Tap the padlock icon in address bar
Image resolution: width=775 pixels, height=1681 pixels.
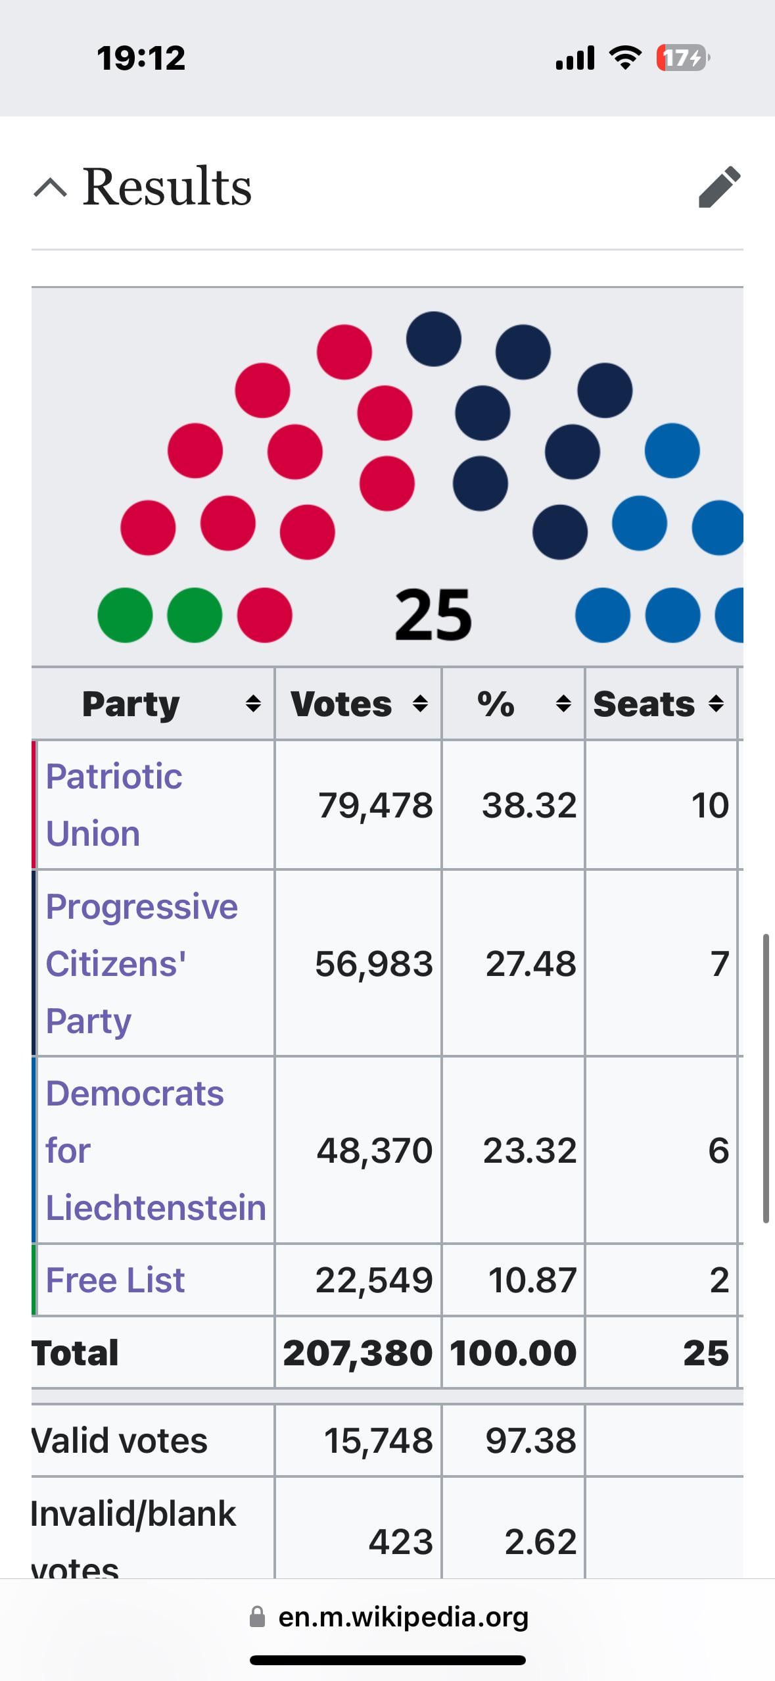[x=258, y=1617]
